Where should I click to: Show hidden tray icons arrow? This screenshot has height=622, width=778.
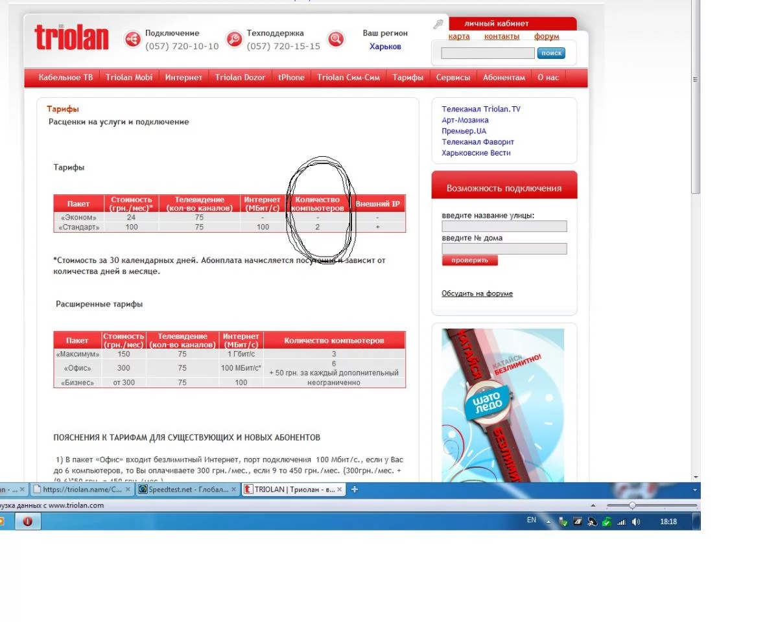click(548, 522)
